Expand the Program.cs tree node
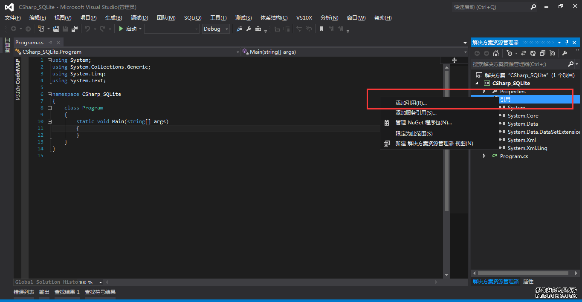582x302 pixels. (484, 156)
